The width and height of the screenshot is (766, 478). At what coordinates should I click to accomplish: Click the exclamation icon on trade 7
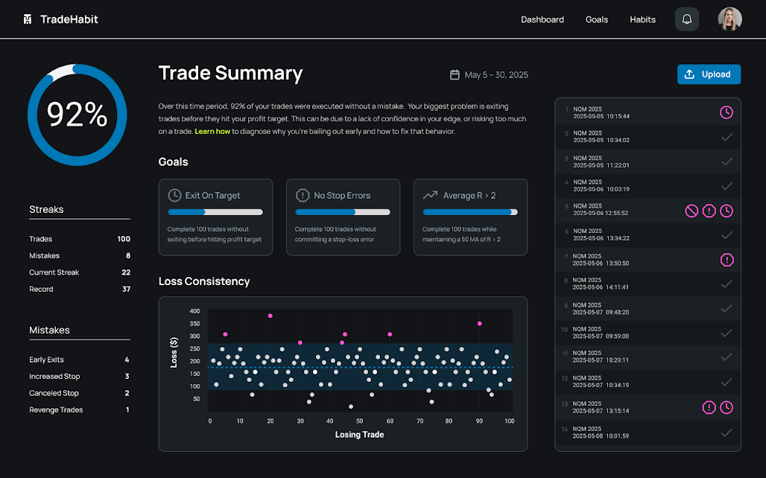[727, 260]
